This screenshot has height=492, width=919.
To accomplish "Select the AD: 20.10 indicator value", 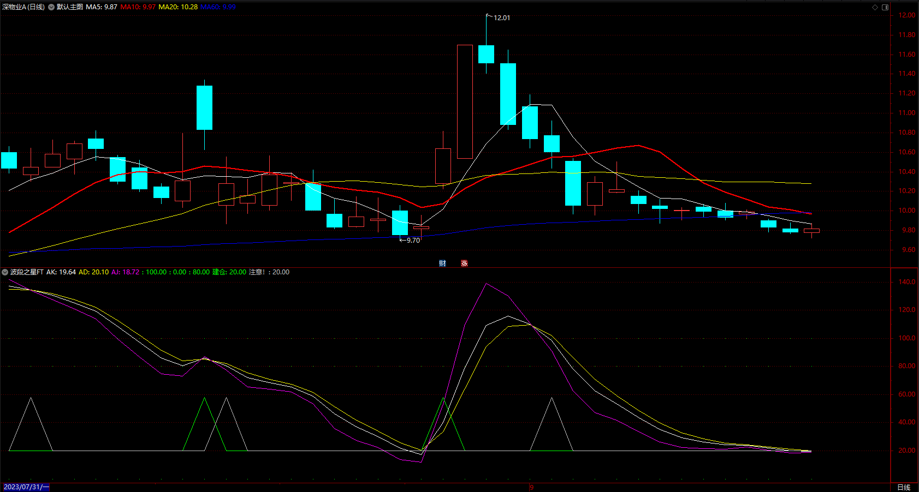I will point(94,272).
